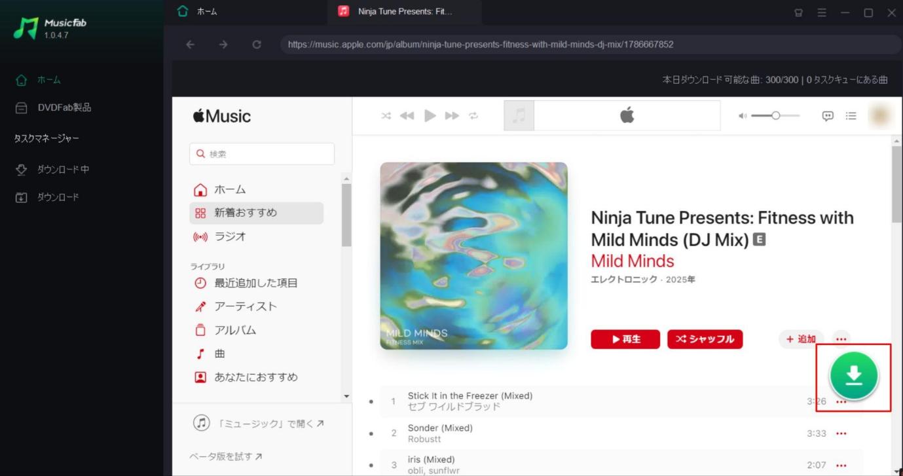Switch to the Ninja Tune Presents tab
This screenshot has width=903, height=476.
[405, 12]
